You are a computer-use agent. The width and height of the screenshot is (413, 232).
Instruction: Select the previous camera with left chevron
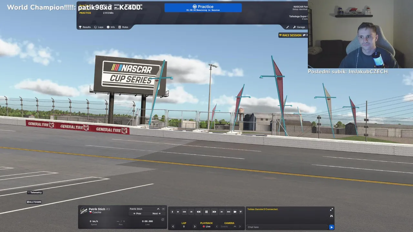(217, 227)
